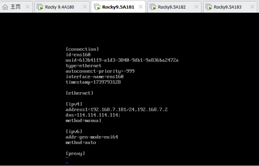Place cursor on the address1 line
259x166 pixels.
[x=116, y=109]
